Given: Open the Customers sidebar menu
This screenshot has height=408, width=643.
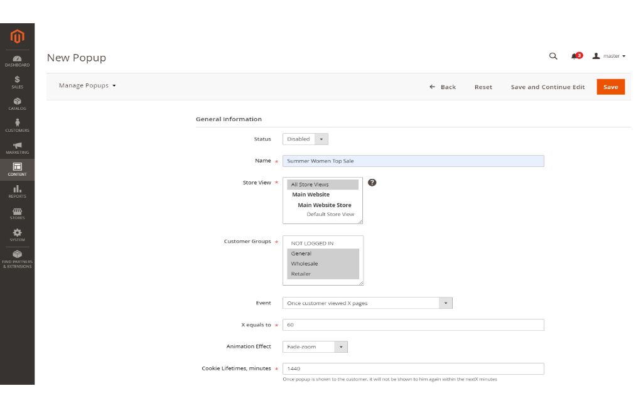Looking at the screenshot, I should [x=17, y=126].
